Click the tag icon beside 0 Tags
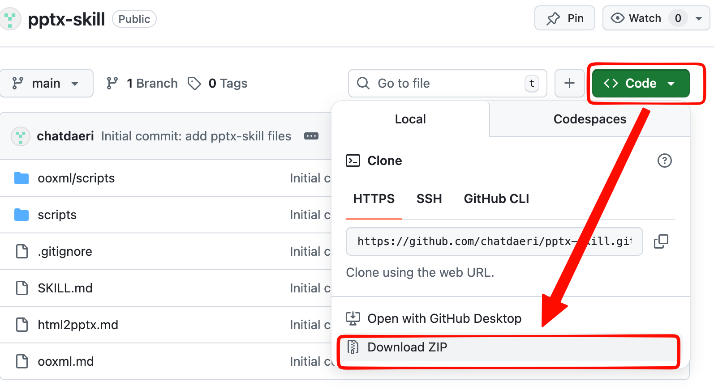 click(x=194, y=83)
